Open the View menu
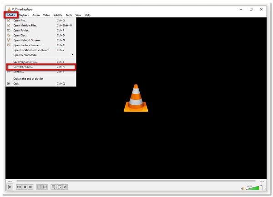273x197 pixels. pyautogui.click(x=78, y=15)
